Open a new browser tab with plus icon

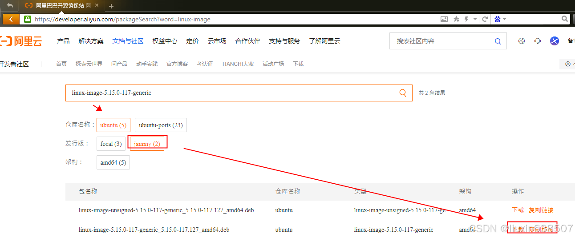[x=111, y=6]
